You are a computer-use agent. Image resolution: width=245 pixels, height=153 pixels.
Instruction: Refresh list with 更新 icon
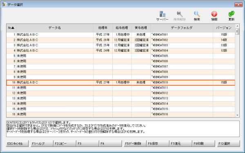point(231,16)
